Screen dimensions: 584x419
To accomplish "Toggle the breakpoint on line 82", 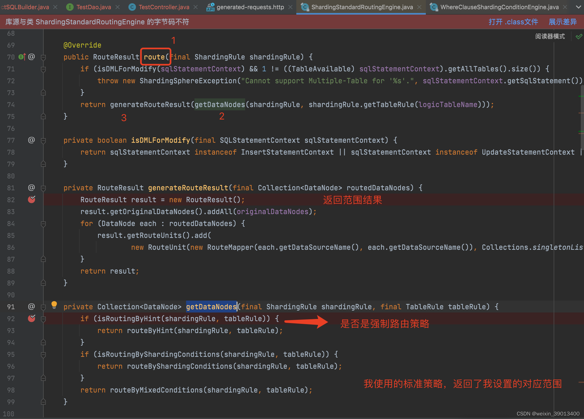I will (x=31, y=199).
